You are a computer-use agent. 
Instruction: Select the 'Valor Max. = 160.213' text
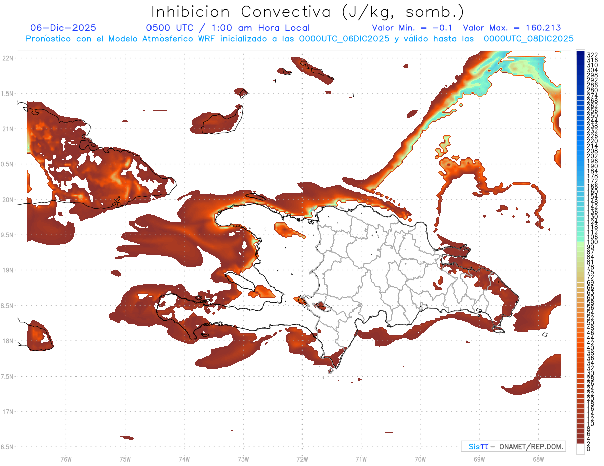coord(512,28)
